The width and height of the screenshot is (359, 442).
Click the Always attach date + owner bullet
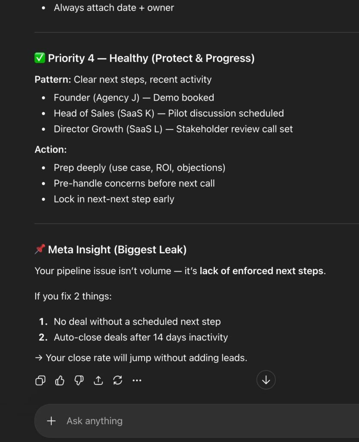pos(113,7)
